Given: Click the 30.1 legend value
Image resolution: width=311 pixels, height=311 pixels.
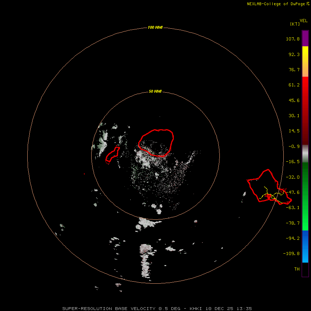Looking at the screenshot, I should tap(294, 116).
